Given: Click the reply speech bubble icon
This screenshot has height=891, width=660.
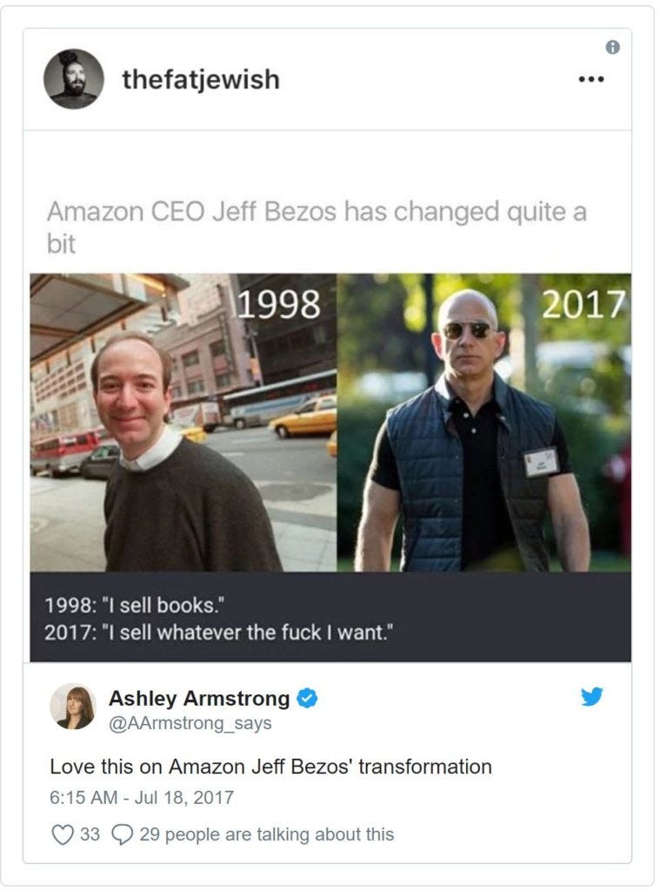Looking at the screenshot, I should tap(122, 834).
